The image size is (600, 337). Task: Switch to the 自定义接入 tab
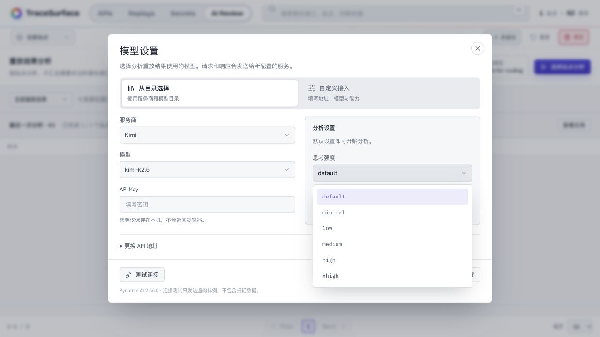[x=389, y=93]
